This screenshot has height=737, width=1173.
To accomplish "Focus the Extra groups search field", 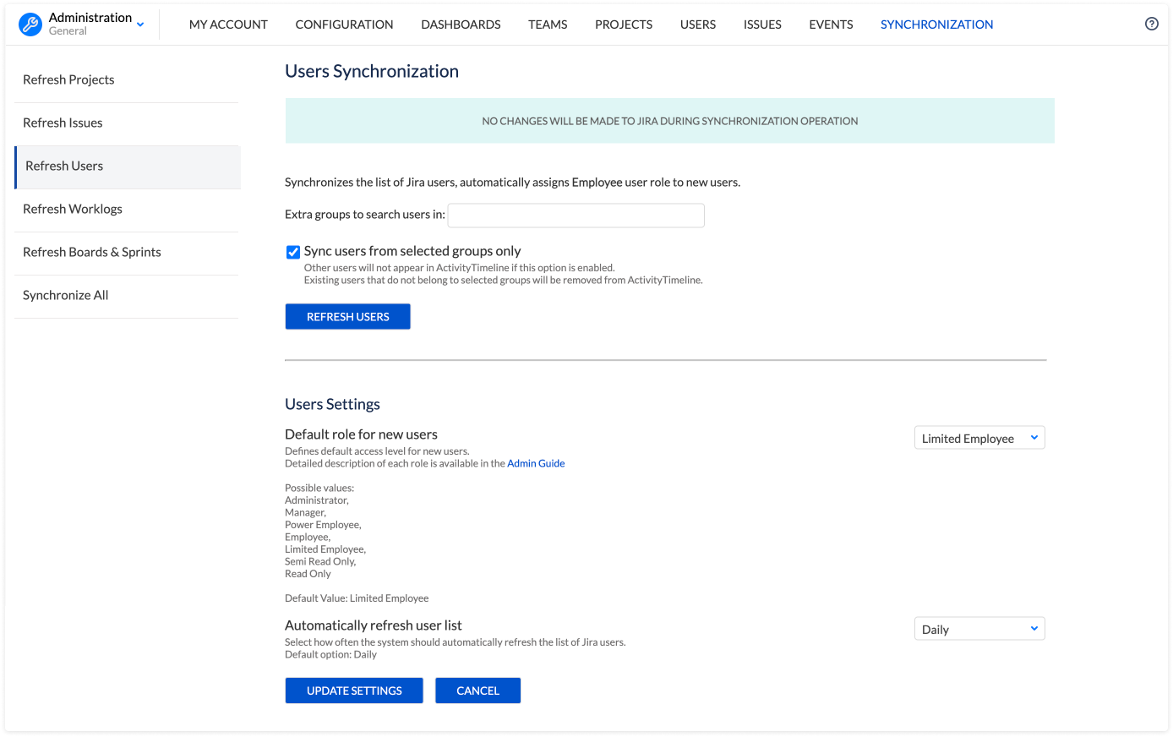I will click(576, 216).
